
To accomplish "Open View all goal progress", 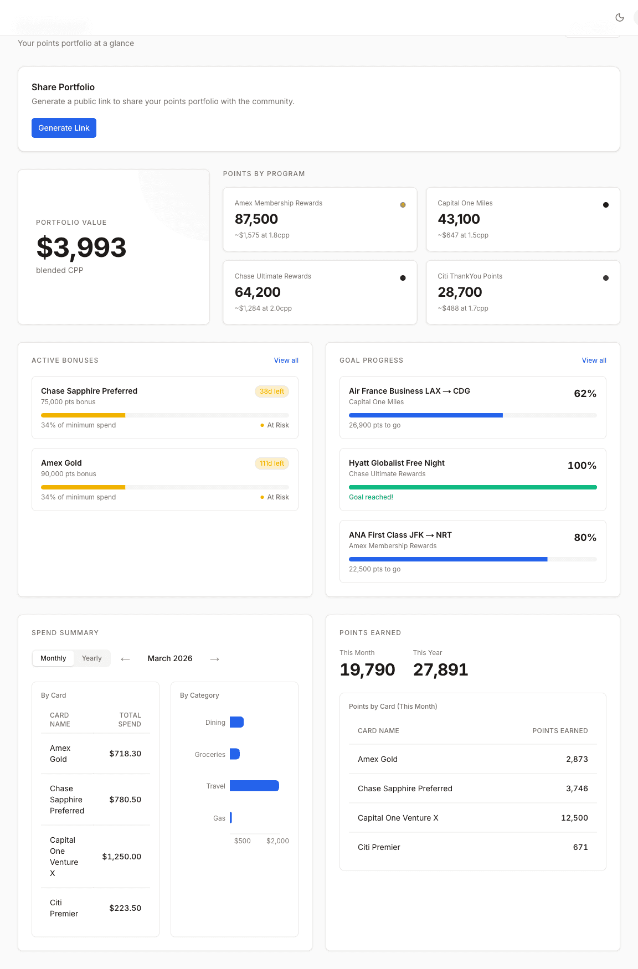I will [594, 360].
